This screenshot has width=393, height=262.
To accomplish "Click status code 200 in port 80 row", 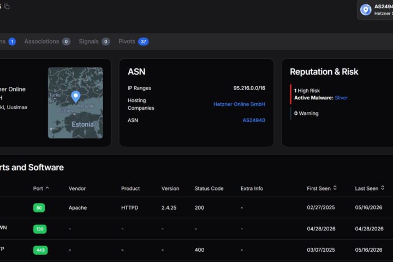I will coord(199,207).
